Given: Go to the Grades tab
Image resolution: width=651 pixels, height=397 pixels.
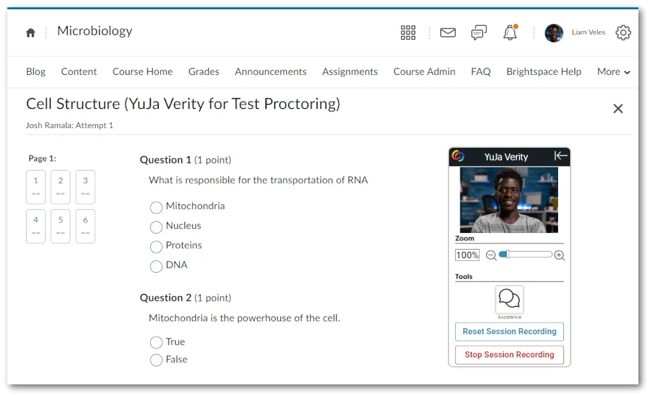Looking at the screenshot, I should coord(203,71).
